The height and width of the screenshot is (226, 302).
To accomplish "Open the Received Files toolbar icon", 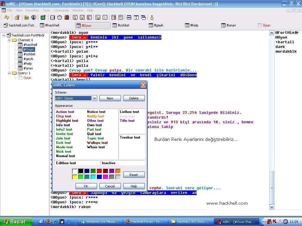I will tap(98, 17).
